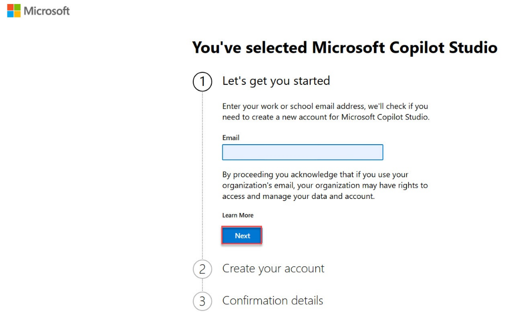
Task: Open the Learn More link
Action: click(x=238, y=216)
